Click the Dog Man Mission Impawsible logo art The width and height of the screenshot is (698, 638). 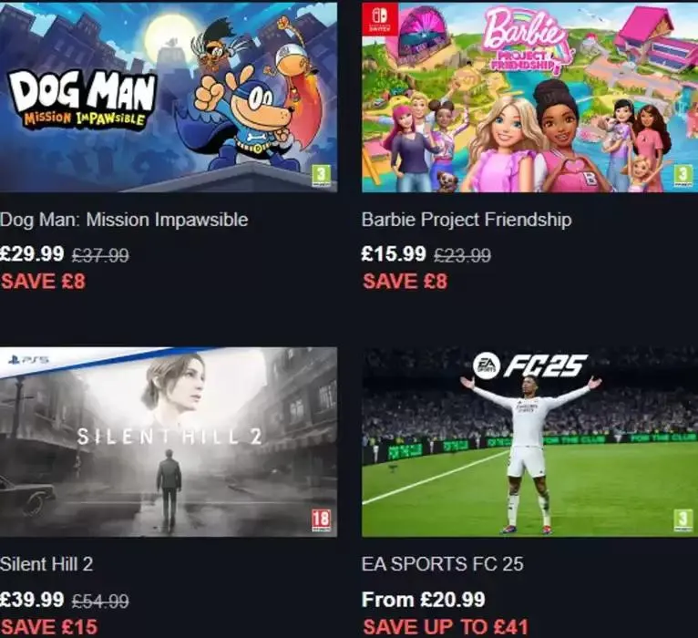tap(83, 98)
